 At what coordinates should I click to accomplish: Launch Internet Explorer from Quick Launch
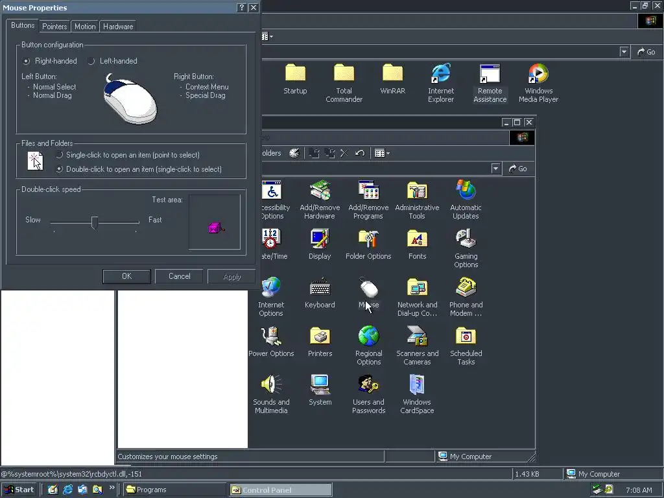point(67,490)
